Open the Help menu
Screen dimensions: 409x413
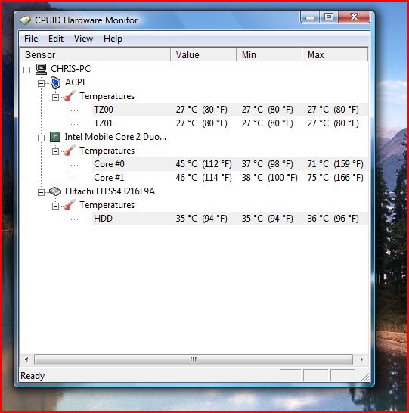(x=113, y=39)
